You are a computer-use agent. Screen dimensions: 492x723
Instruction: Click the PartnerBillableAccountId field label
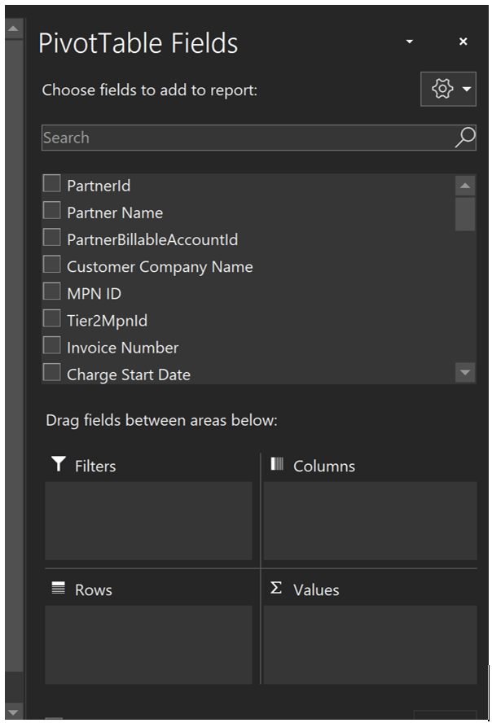coord(152,240)
